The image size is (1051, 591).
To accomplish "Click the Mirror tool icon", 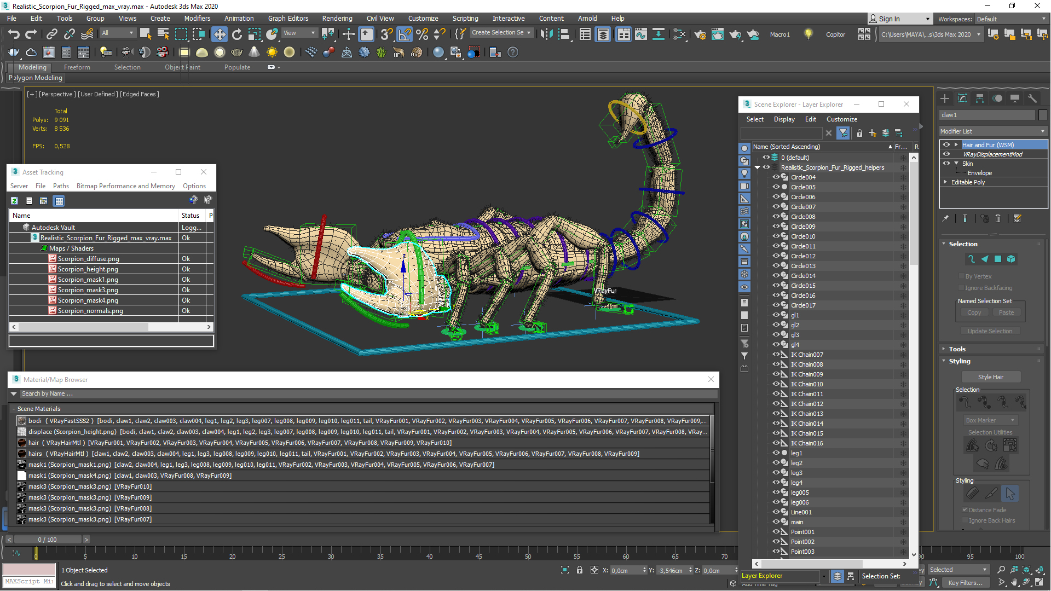I will (546, 34).
